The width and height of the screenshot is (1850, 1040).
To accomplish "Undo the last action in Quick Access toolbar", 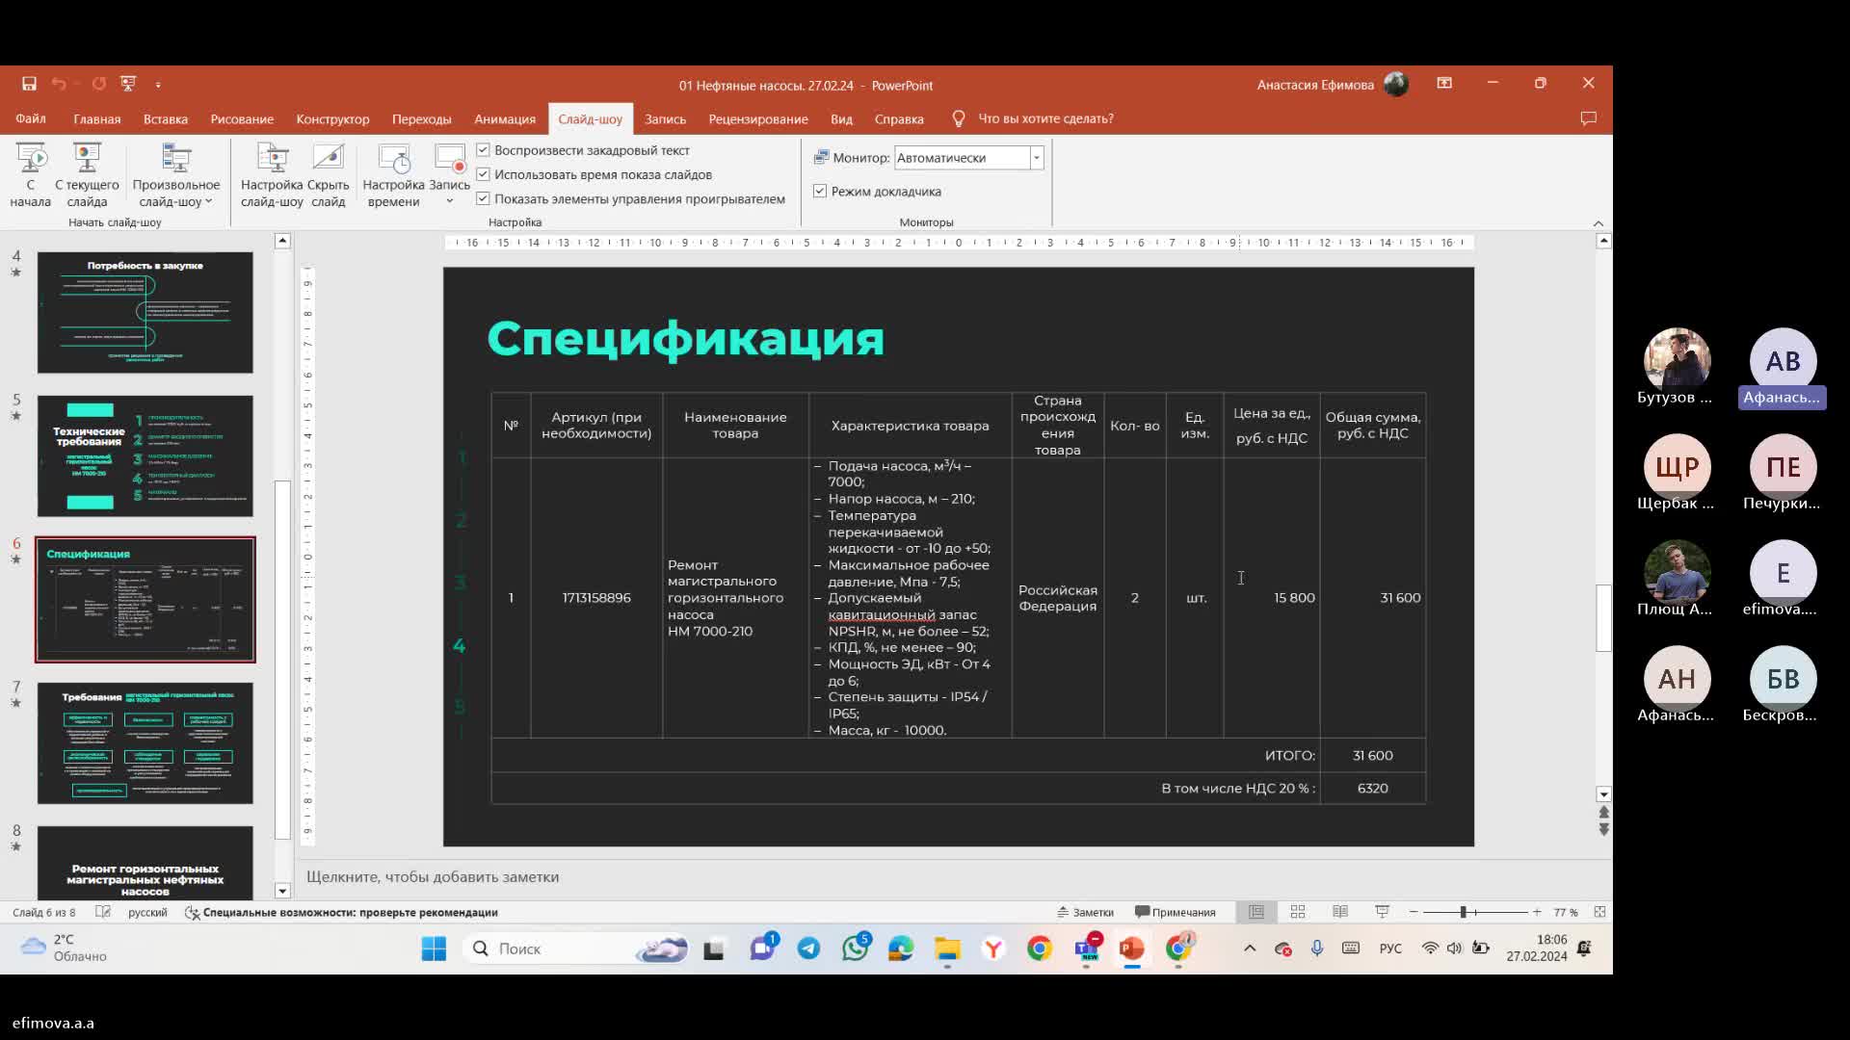I will coord(59,84).
